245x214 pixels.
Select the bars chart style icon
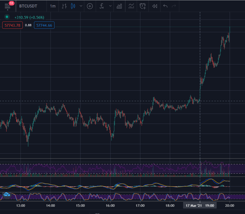click(x=64, y=6)
